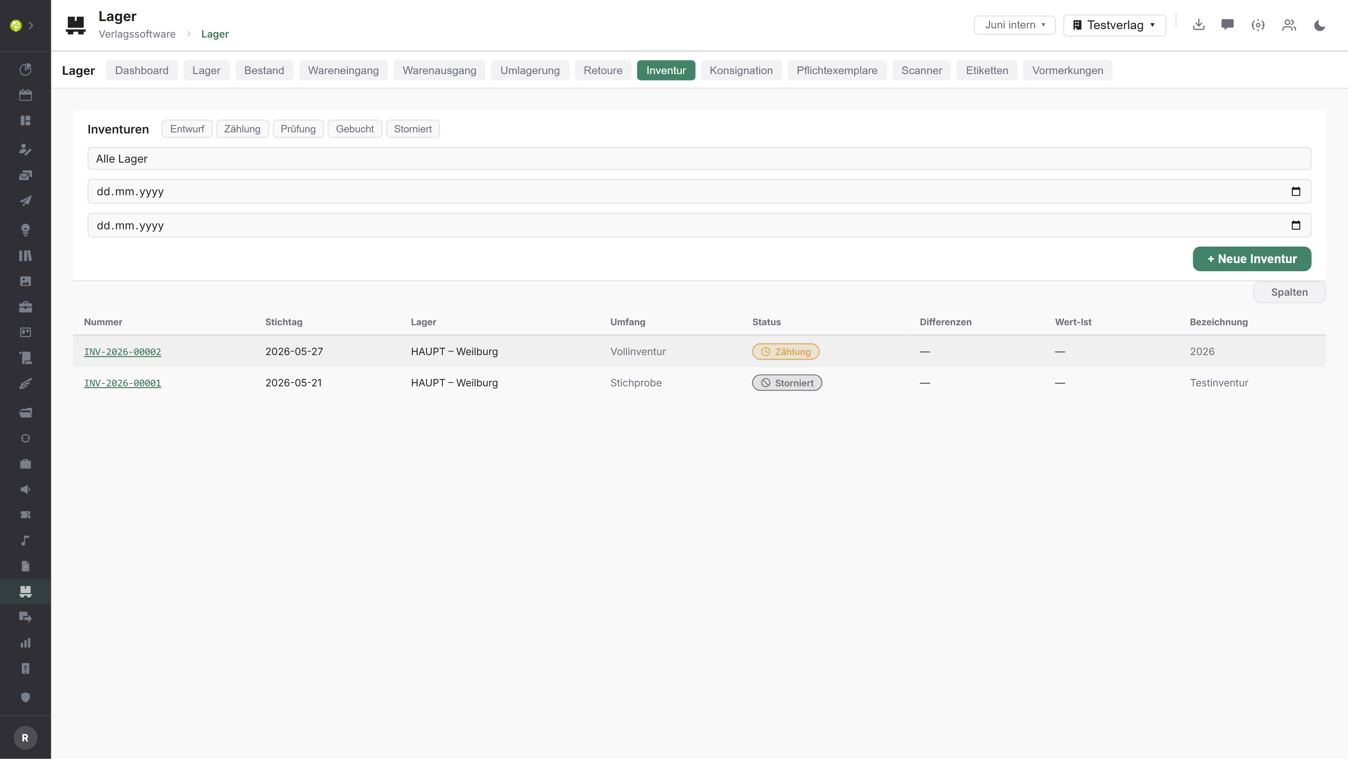Switch to the Warenausgang tab

440,70
